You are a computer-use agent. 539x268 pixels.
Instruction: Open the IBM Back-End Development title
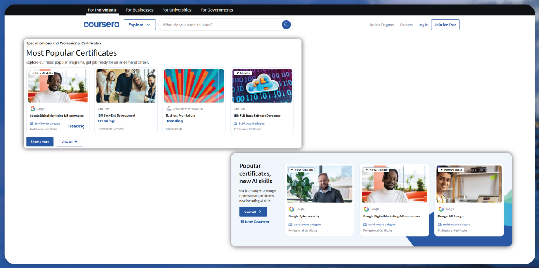[116, 115]
